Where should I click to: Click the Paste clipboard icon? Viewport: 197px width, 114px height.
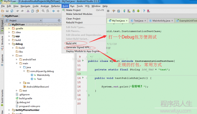click(x=37, y=11)
